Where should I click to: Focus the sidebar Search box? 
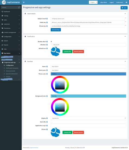tap(10, 7)
